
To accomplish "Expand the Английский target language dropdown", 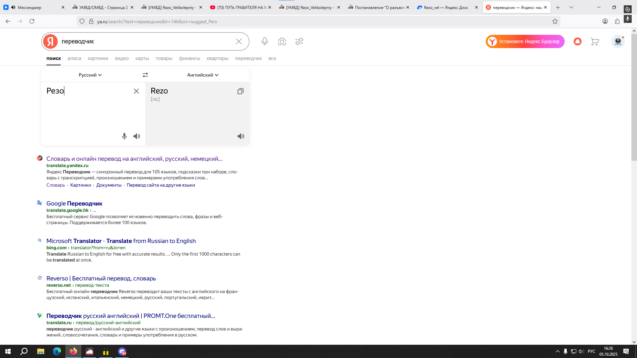I will 203,75.
